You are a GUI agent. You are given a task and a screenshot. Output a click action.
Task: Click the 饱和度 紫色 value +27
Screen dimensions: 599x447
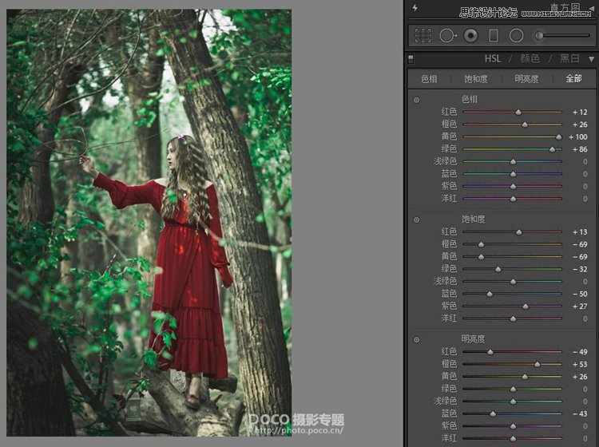click(x=580, y=307)
